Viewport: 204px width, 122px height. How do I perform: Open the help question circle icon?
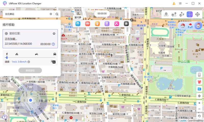[5, 117]
